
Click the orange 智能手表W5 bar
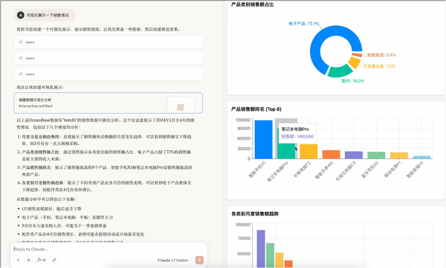pos(331,154)
